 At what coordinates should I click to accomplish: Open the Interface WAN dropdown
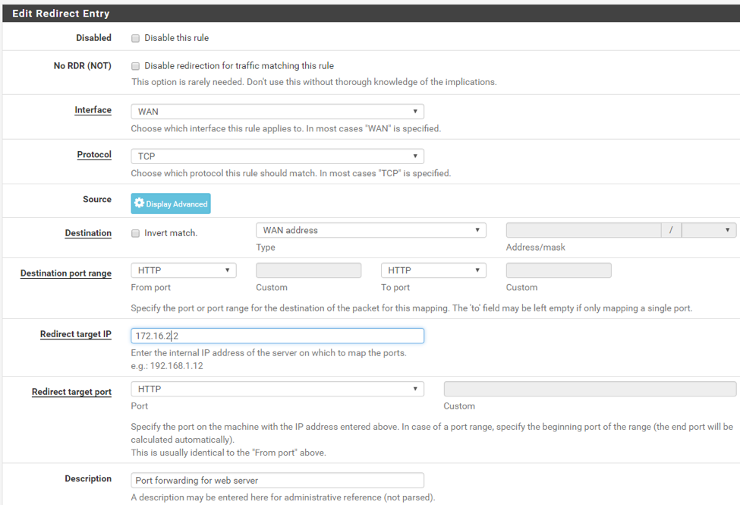point(278,112)
